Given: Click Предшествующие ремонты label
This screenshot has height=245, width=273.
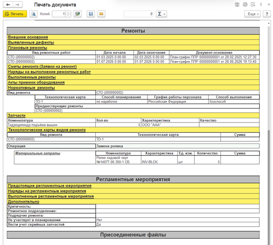Looking at the screenshot, I should [59, 106].
